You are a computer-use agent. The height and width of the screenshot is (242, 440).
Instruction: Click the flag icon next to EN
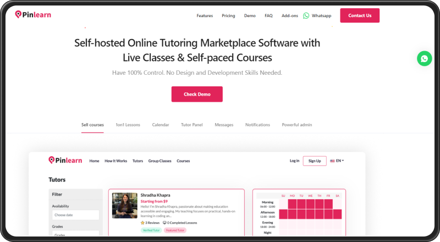(332, 161)
